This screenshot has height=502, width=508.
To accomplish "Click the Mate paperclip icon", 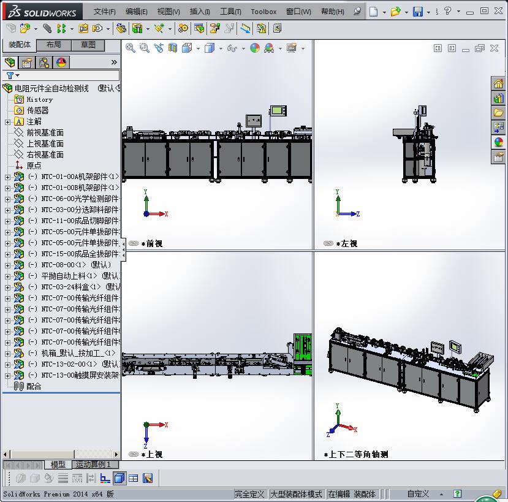I will 47,29.
